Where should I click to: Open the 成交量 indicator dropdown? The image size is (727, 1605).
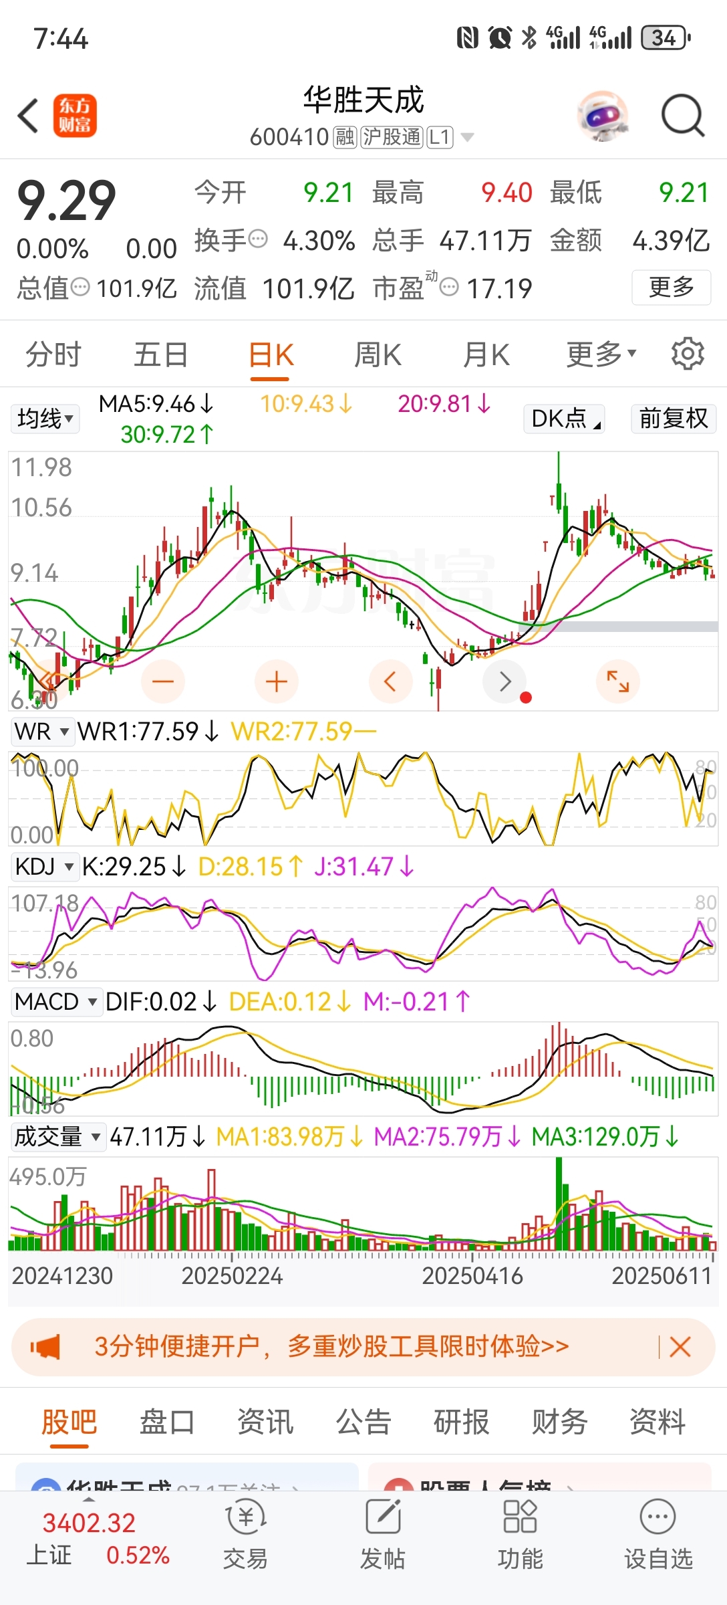coord(57,1136)
